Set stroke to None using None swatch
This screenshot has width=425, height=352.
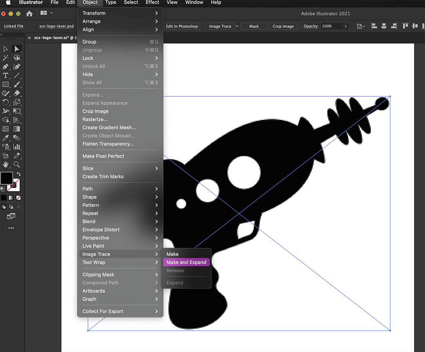(18, 197)
